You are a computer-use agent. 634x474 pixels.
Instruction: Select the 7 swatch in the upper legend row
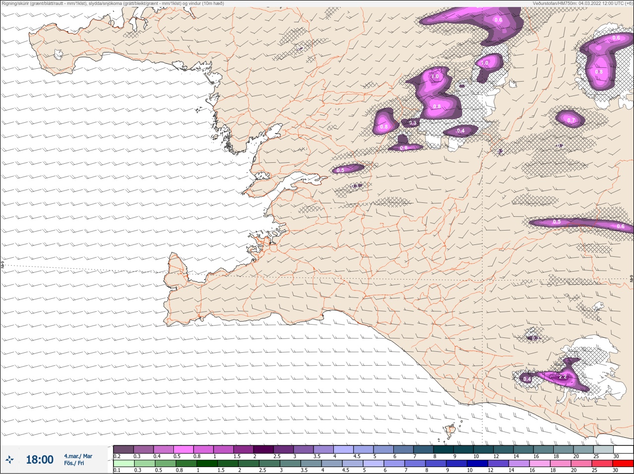click(423, 449)
